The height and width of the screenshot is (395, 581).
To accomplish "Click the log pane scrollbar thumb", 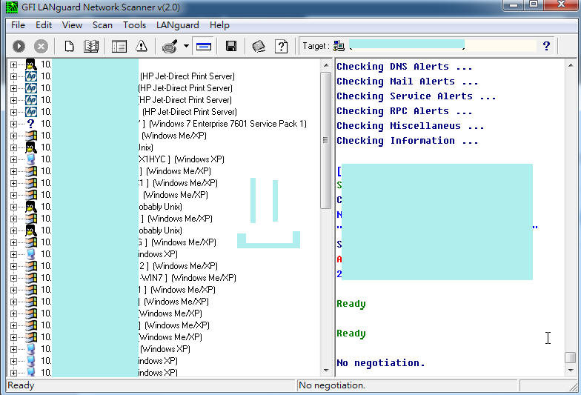I will tap(571, 357).
